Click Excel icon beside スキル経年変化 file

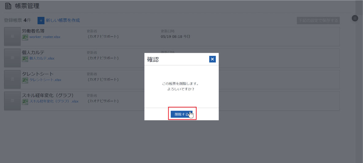pos(25,102)
